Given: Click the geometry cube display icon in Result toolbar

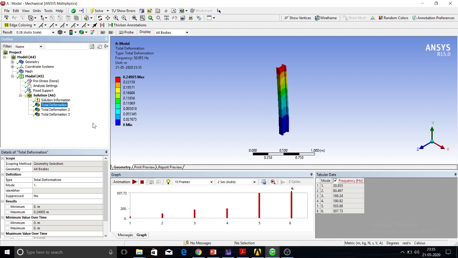Looking at the screenshot, I should [60, 32].
